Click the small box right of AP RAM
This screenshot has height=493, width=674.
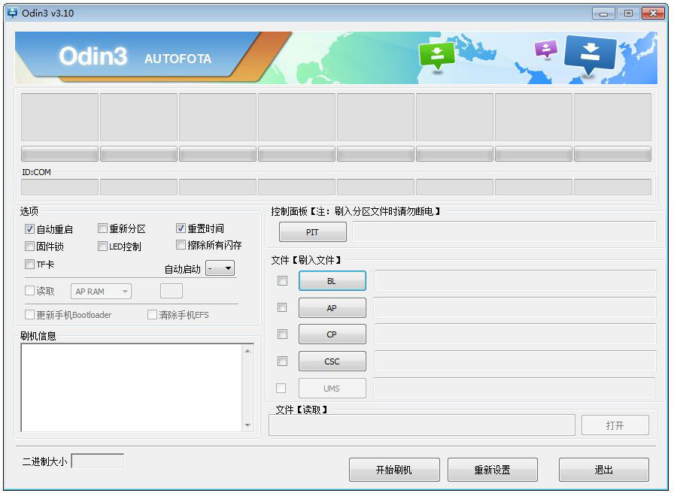[x=172, y=291]
